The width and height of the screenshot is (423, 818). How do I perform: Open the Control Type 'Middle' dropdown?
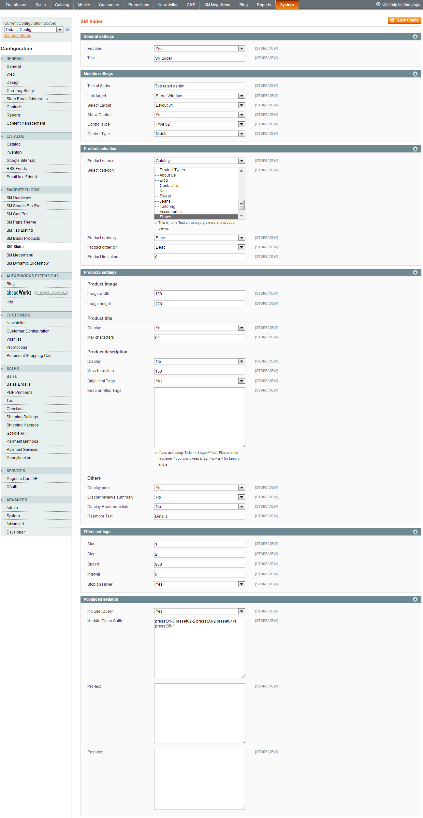(x=199, y=134)
